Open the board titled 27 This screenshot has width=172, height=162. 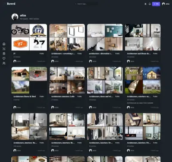coord(14,54)
